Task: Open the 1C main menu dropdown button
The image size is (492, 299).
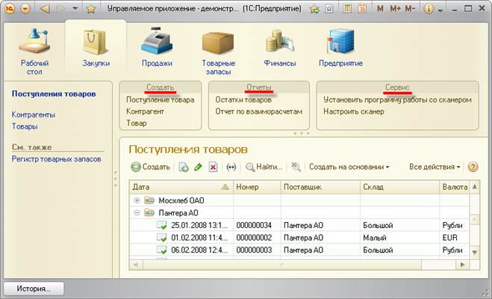Action: pyautogui.click(x=25, y=8)
